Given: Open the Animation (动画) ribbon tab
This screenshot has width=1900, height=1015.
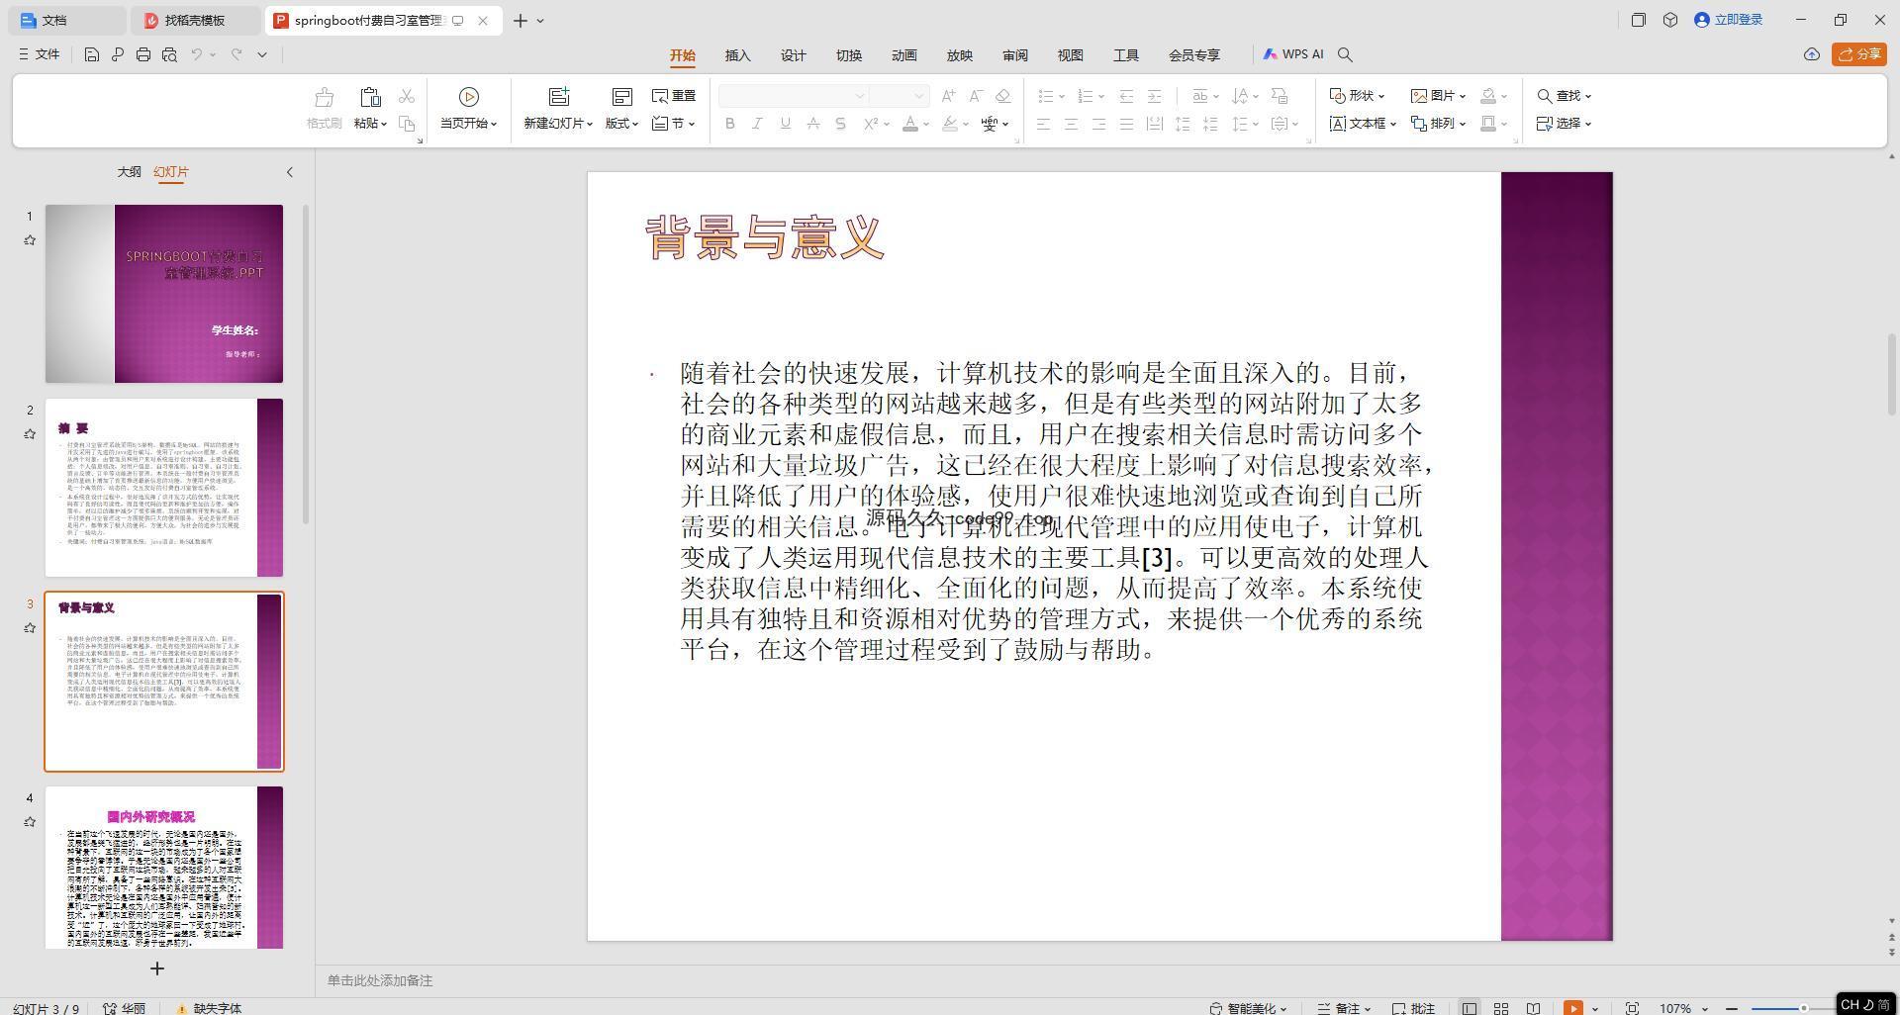Looking at the screenshot, I should [903, 55].
